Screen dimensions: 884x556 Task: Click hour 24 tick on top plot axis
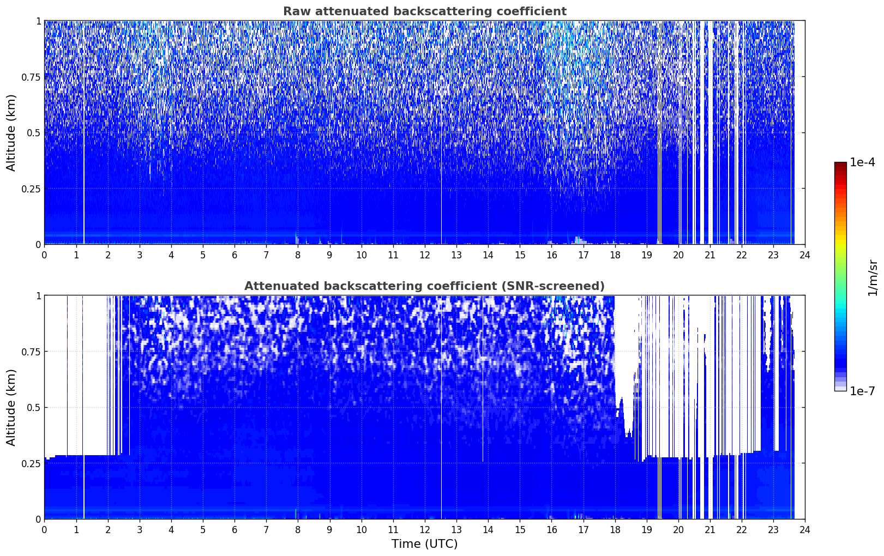pyautogui.click(x=804, y=255)
